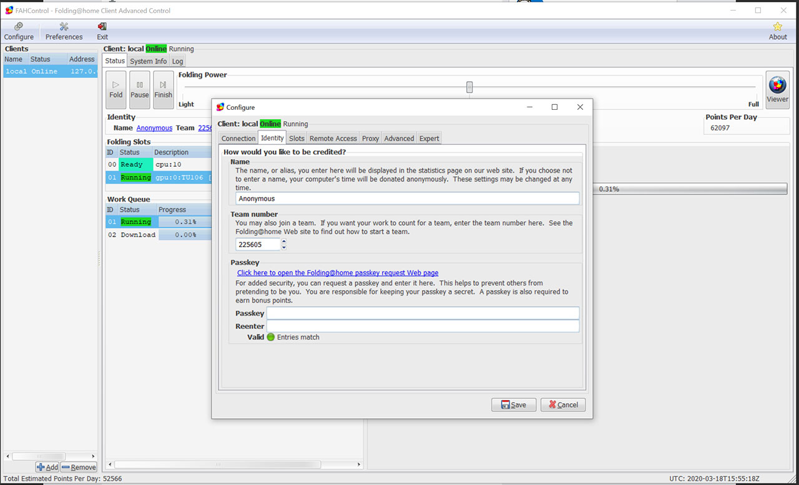Add a new client with Add button
799x485 pixels.
[47, 467]
